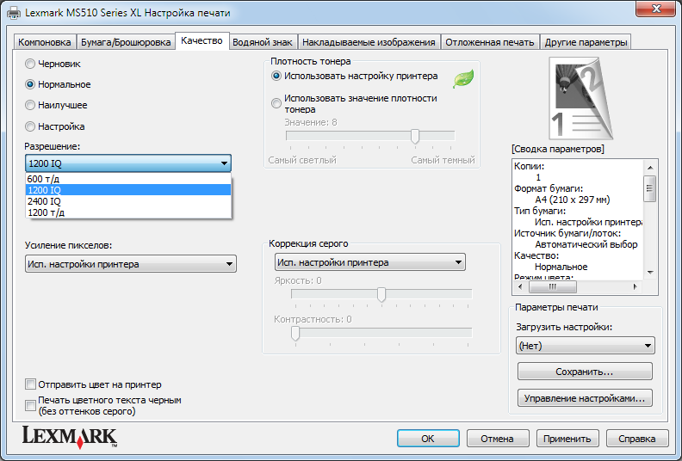Click the Сохранить... button
Image resolution: width=682 pixels, height=461 pixels.
(585, 372)
